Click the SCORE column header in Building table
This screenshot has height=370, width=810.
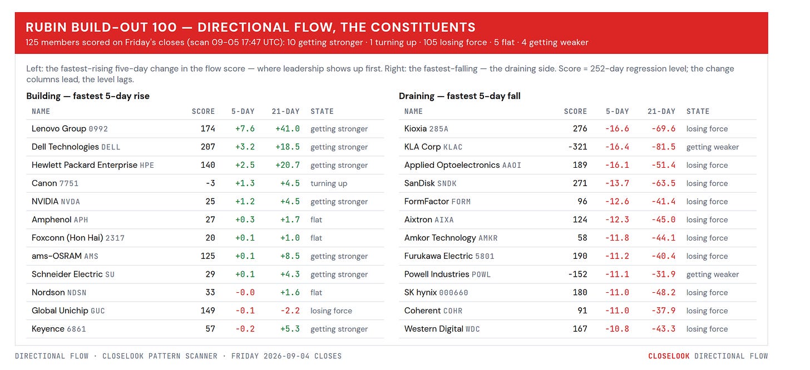click(204, 111)
